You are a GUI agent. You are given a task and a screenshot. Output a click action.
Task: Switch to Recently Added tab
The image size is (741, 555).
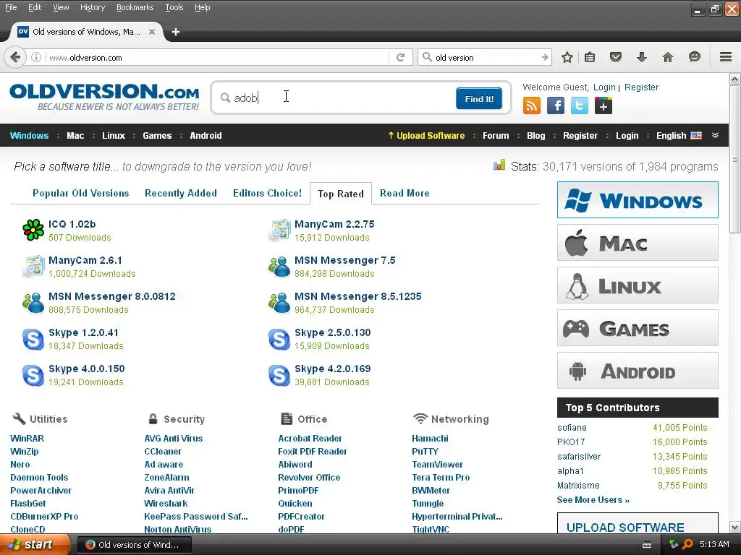coord(181,193)
